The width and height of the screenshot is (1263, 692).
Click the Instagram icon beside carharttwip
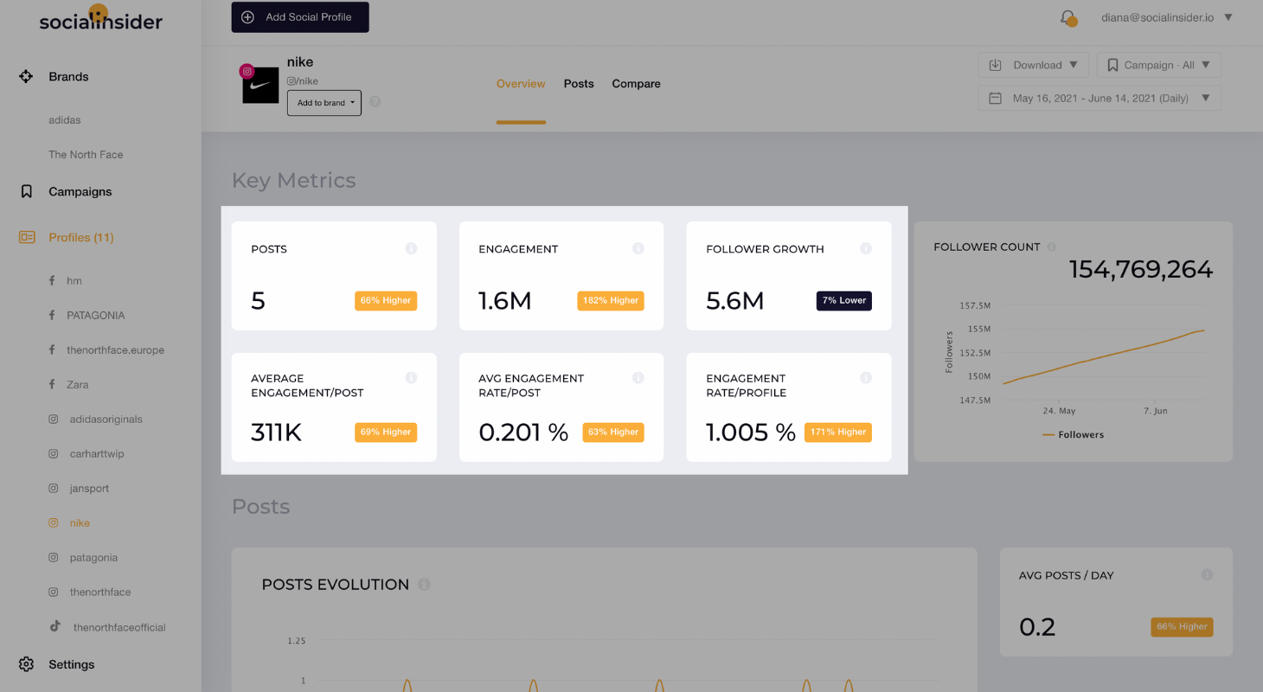[53, 453]
